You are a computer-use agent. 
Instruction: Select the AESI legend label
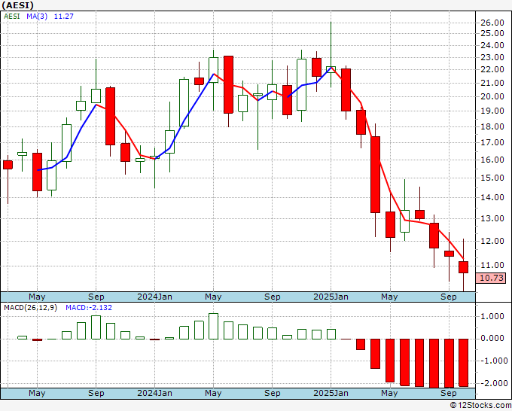pos(12,17)
